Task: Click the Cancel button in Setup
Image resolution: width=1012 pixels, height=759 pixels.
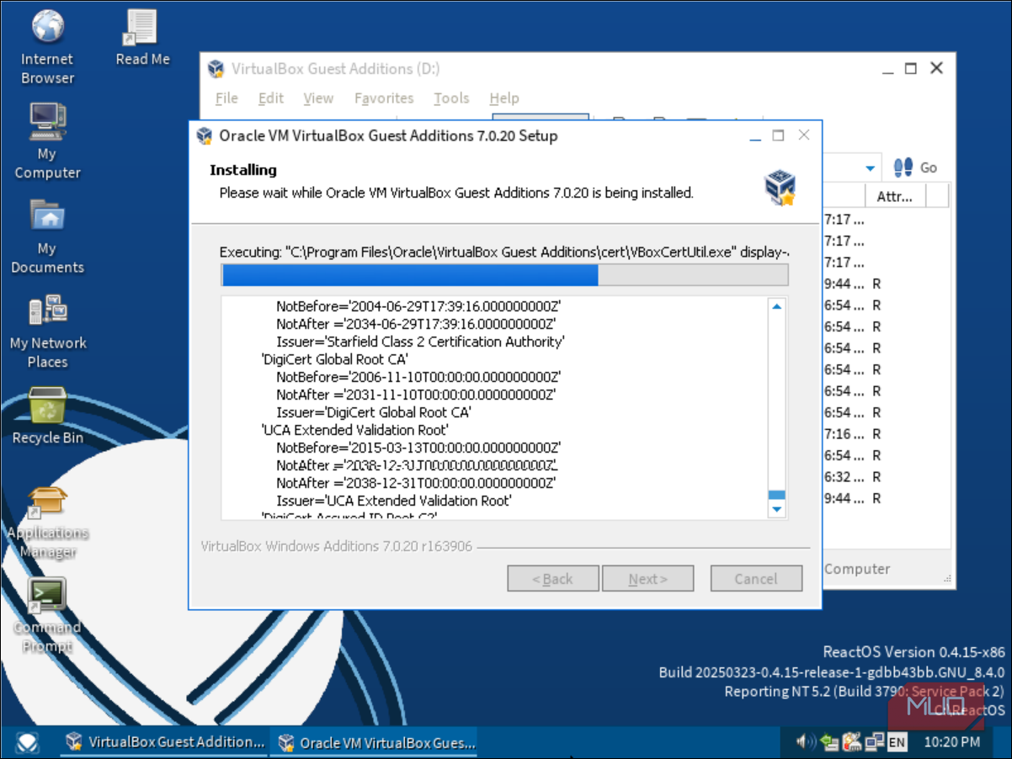Action: 756,579
